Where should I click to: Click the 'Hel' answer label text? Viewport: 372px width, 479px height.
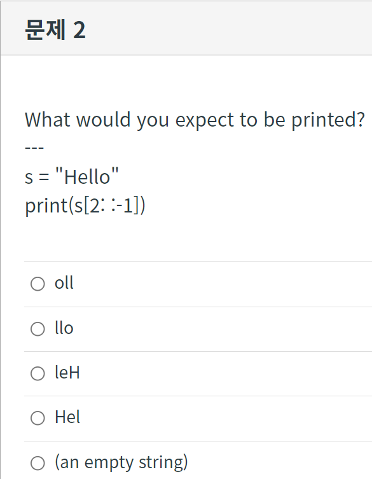[67, 417]
